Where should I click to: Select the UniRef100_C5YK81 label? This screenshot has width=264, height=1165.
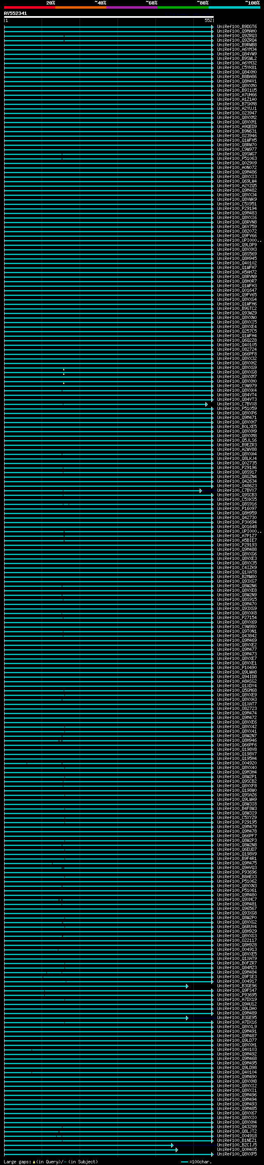(237, 67)
